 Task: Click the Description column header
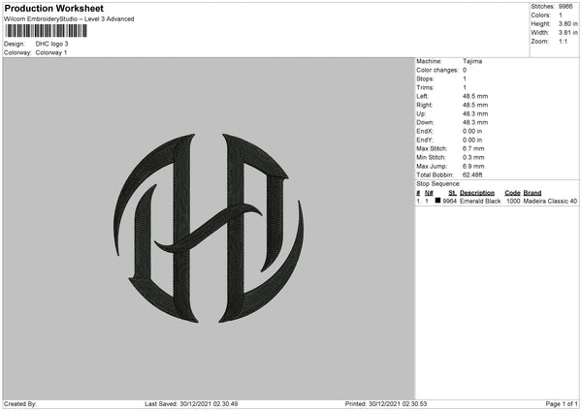[477, 193]
